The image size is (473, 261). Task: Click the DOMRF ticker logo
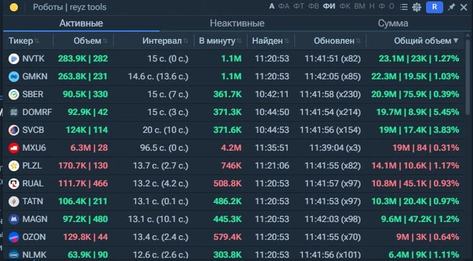pyautogui.click(x=14, y=112)
